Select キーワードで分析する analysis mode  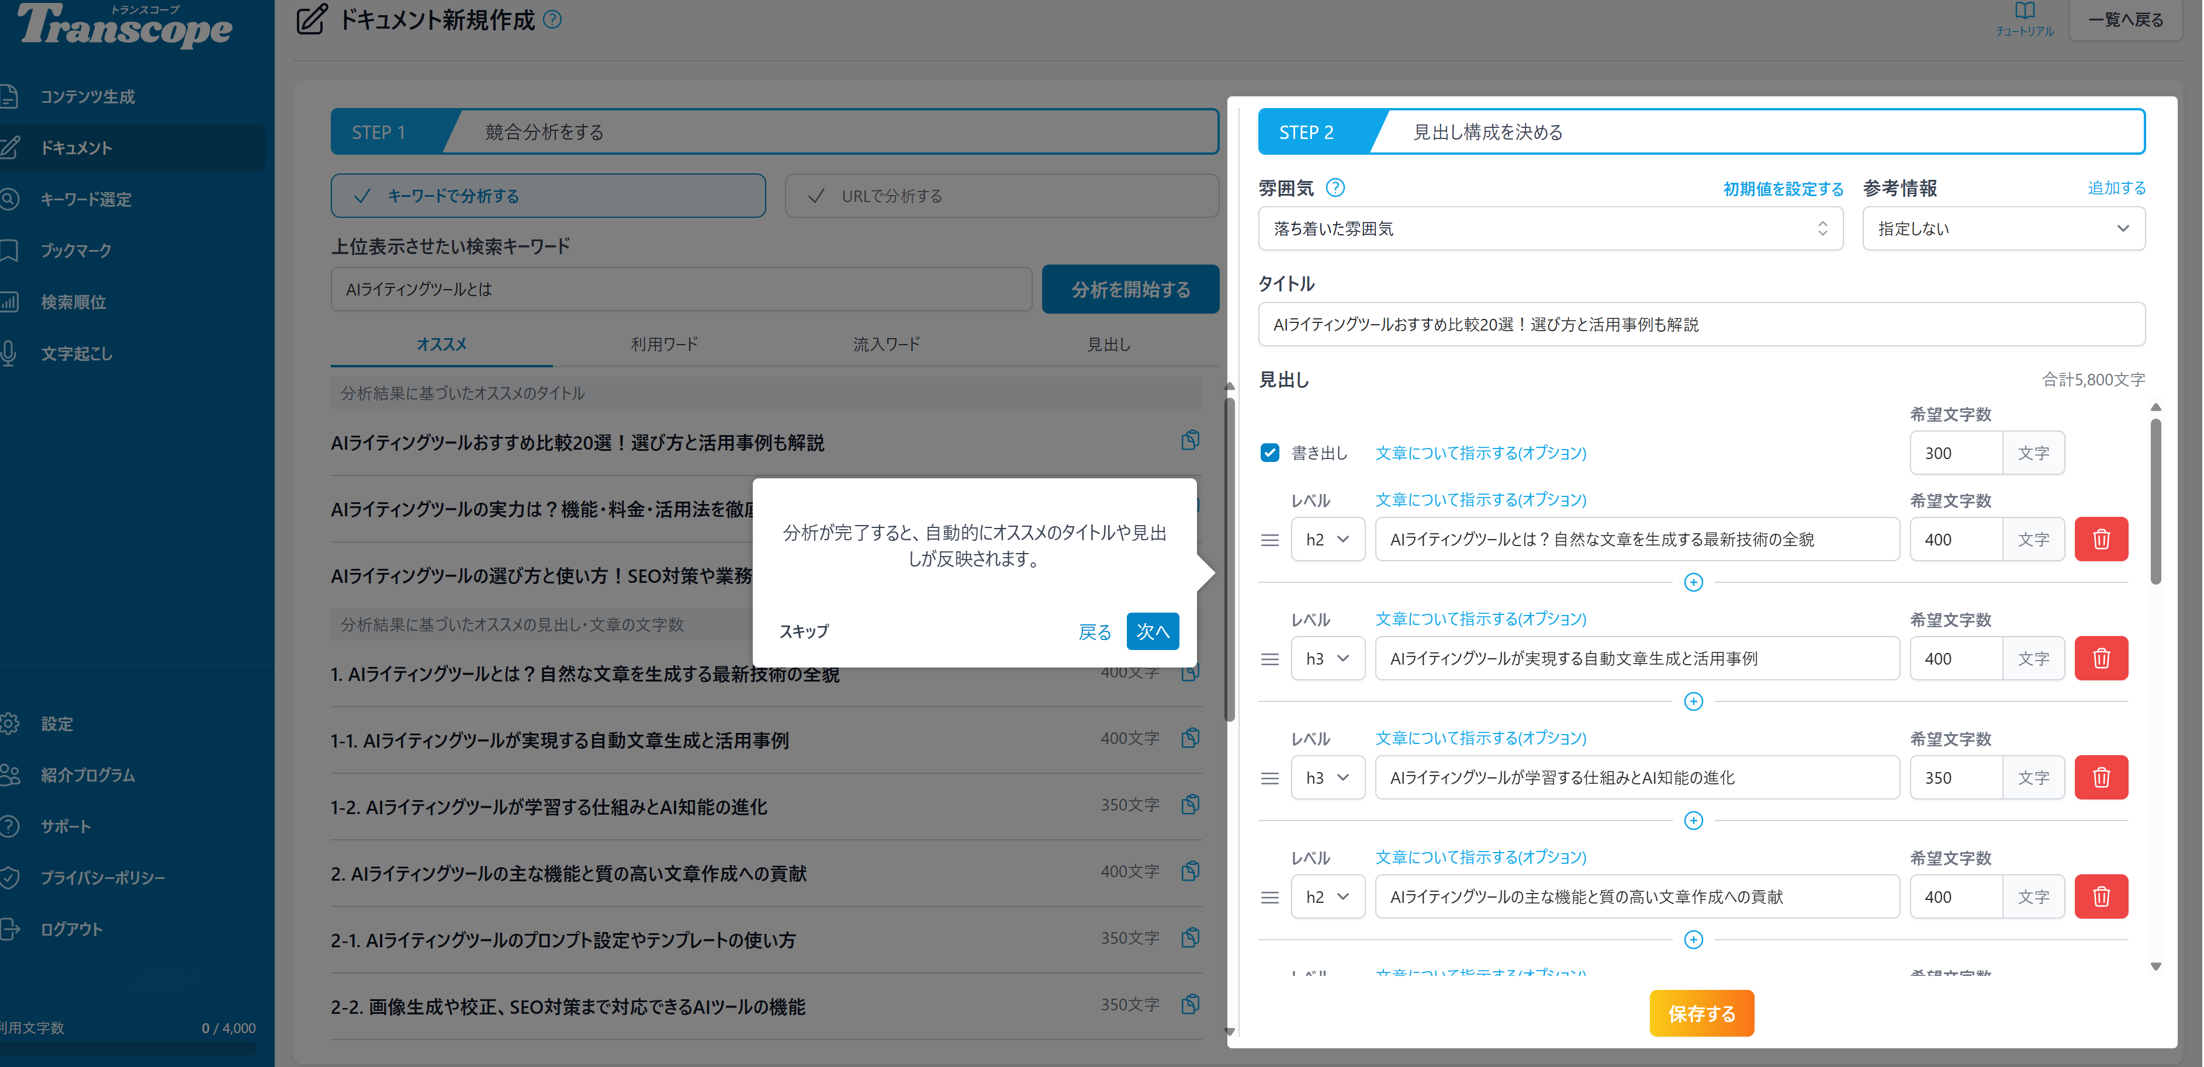(x=548, y=195)
